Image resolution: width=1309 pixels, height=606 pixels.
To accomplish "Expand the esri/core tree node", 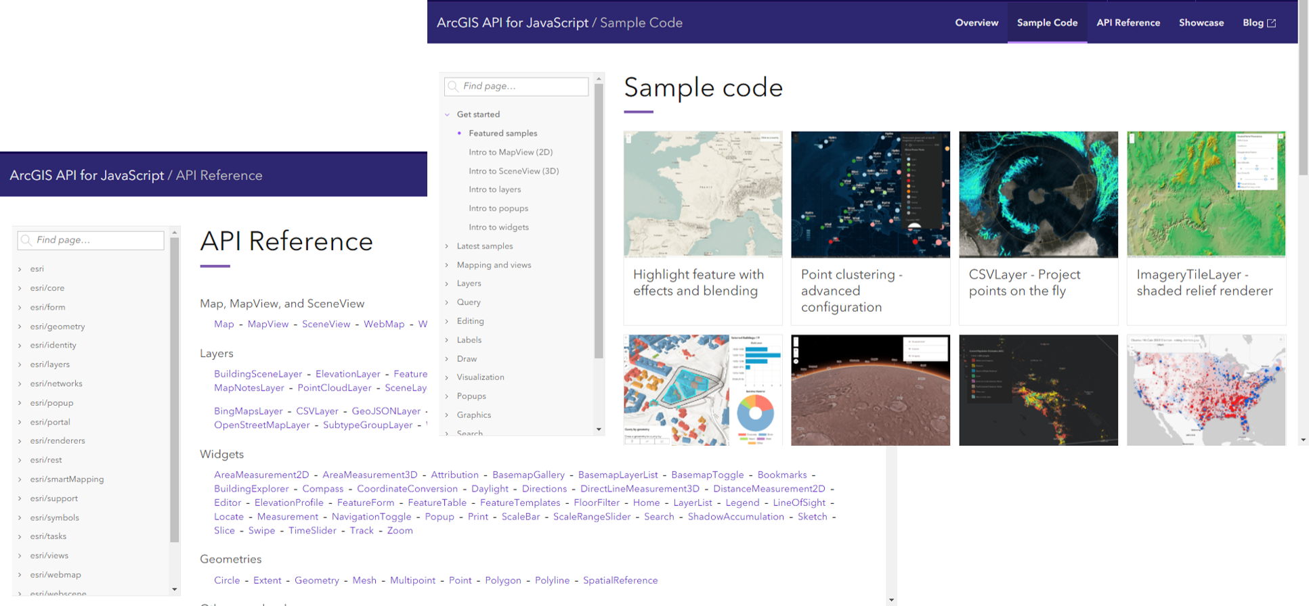I will (20, 288).
